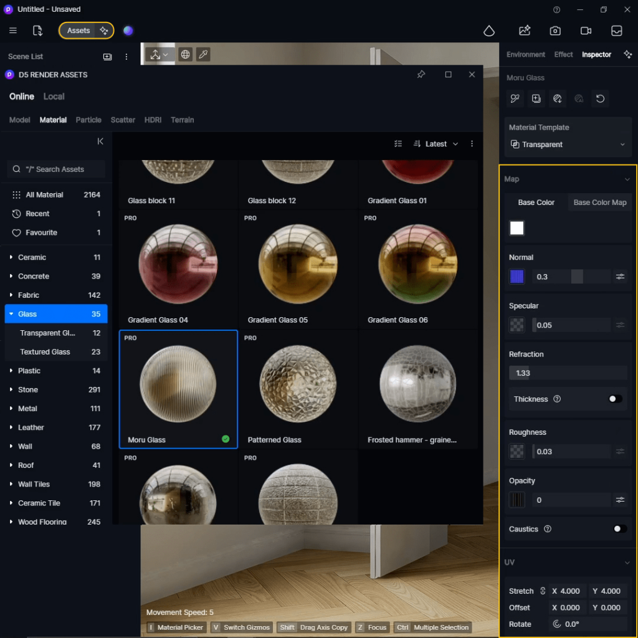Screen dimensions: 638x638
Task: Turn on the Caustics switch
Action: pos(619,529)
